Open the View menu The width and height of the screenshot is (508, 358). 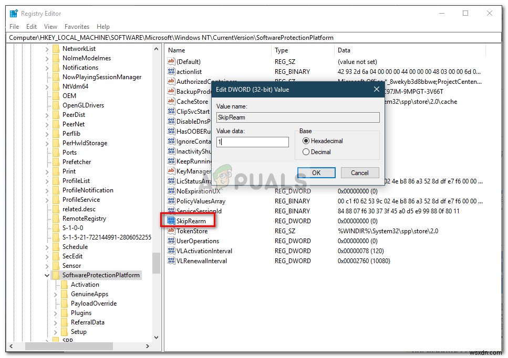(x=50, y=26)
